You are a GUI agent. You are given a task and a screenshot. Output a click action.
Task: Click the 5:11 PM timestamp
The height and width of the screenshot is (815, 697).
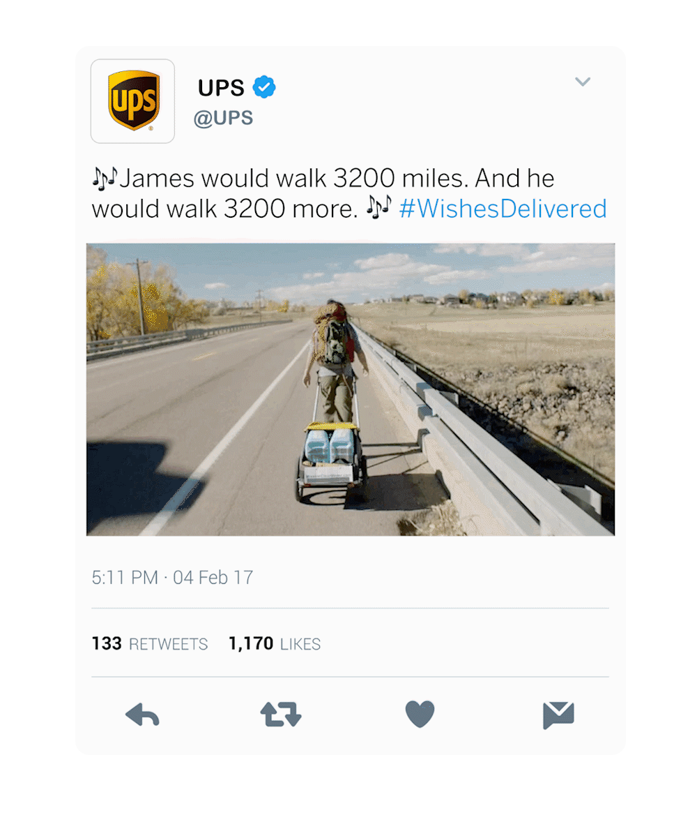pos(125,578)
